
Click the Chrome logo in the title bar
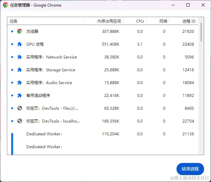(x=6, y=5)
